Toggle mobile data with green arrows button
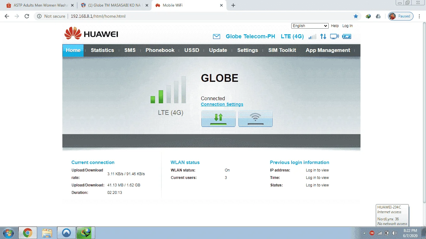 point(218,119)
